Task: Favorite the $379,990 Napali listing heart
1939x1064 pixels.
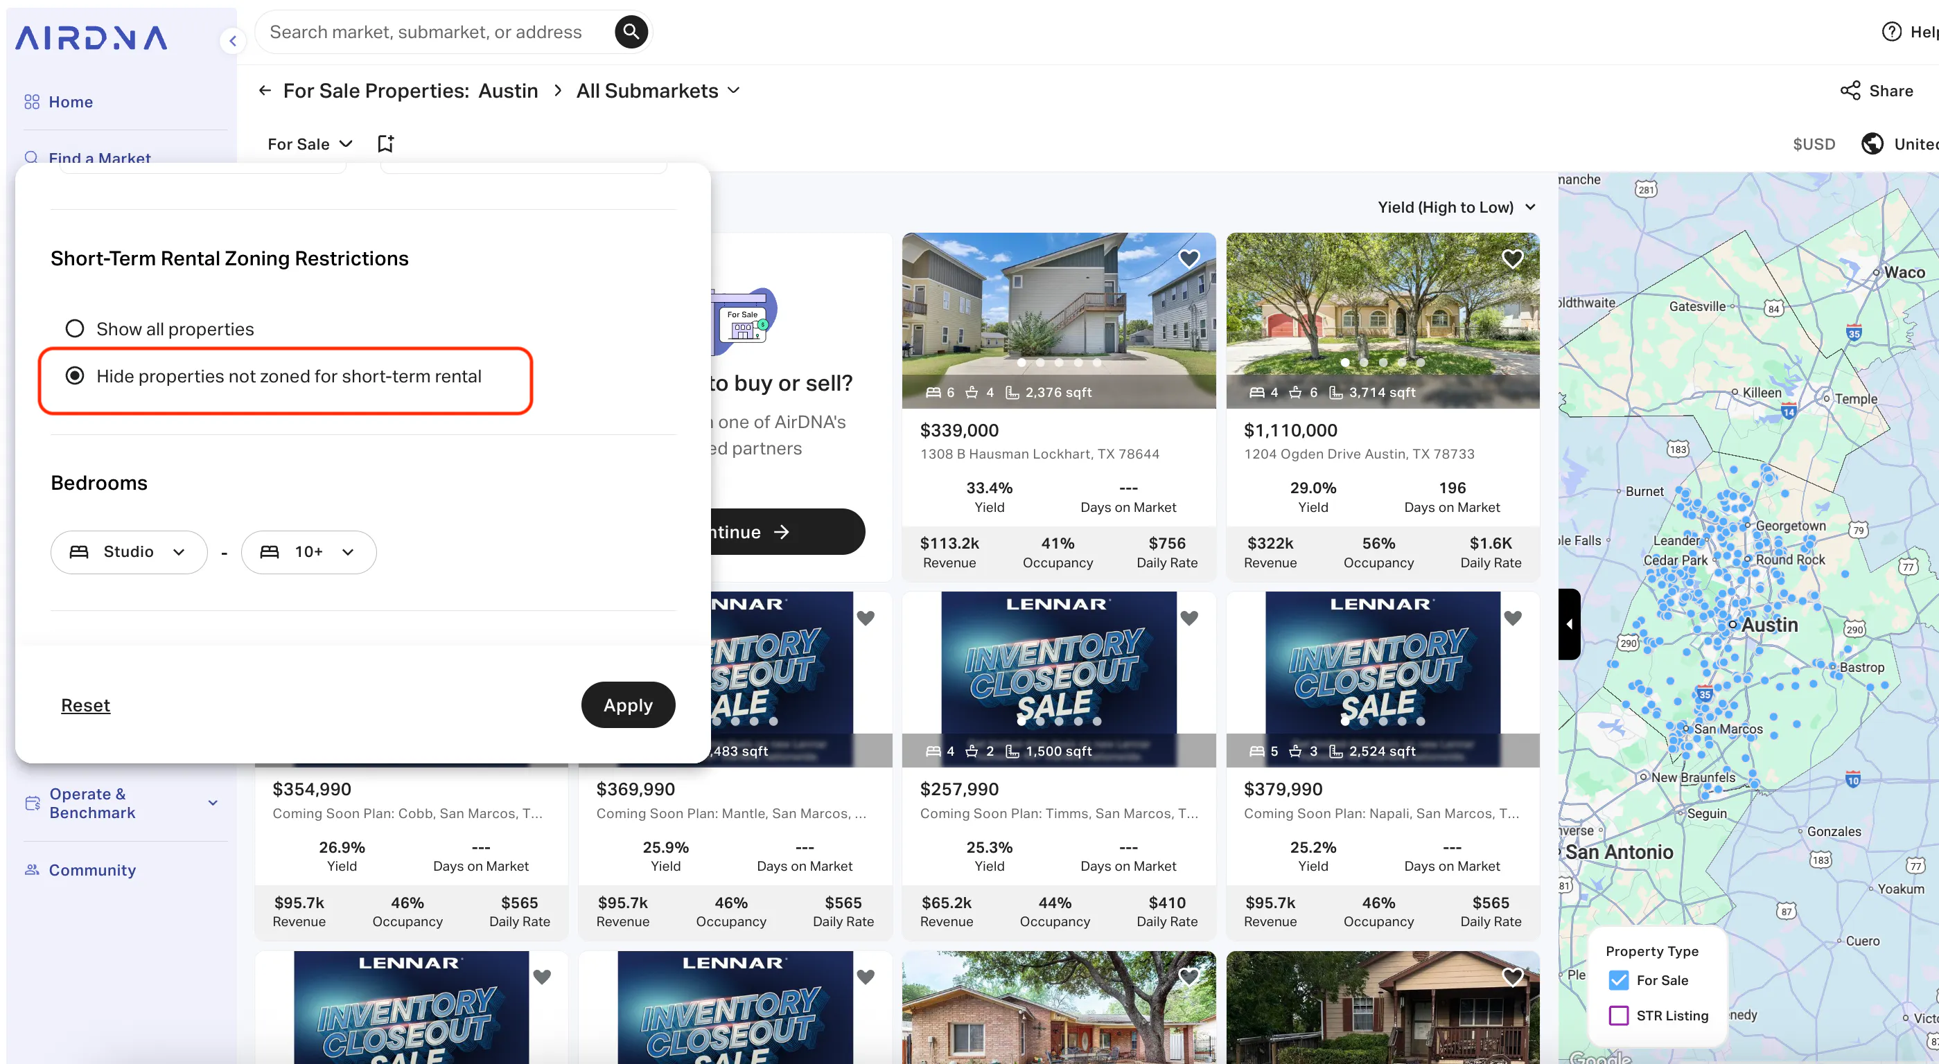Action: 1512,618
